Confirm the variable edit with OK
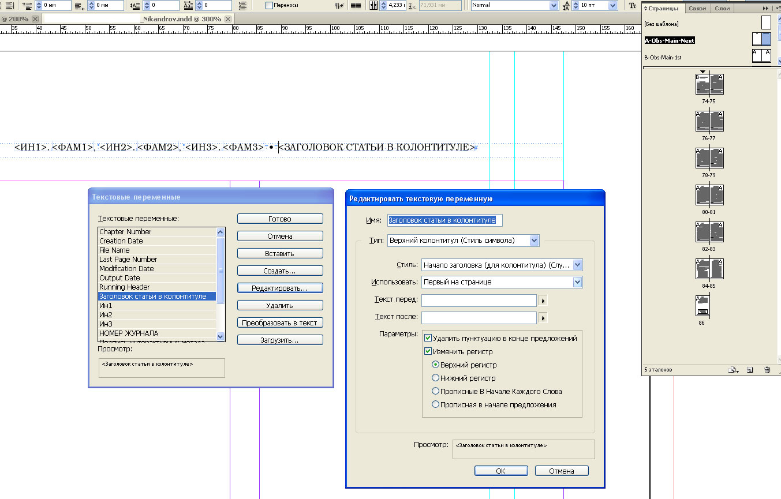The image size is (781, 499). [x=501, y=471]
